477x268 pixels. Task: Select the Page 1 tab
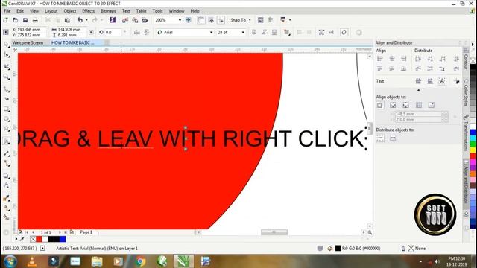click(x=86, y=232)
